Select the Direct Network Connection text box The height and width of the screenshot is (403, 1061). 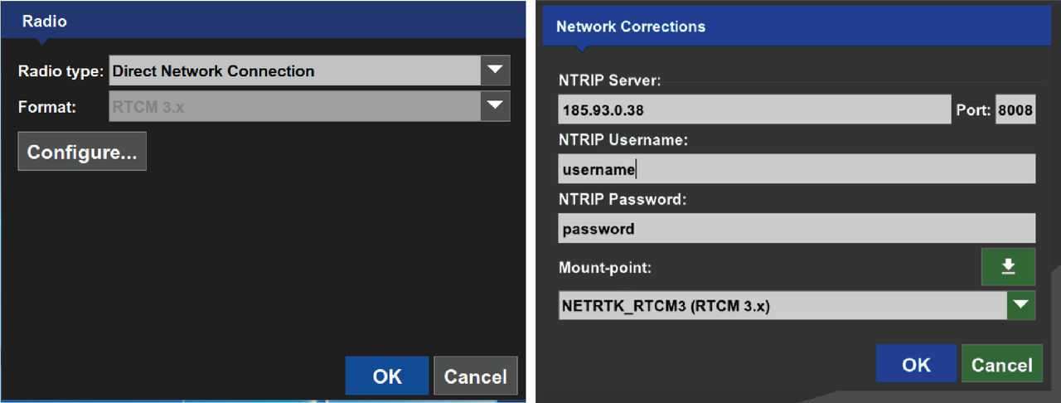pos(294,70)
